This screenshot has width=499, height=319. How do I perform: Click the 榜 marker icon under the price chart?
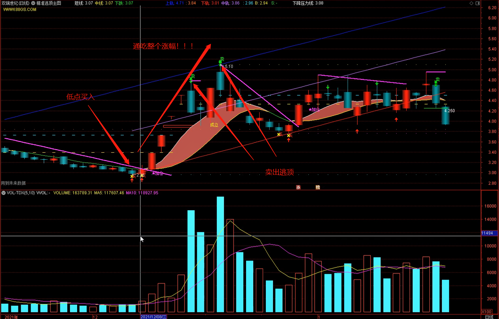click(x=318, y=187)
